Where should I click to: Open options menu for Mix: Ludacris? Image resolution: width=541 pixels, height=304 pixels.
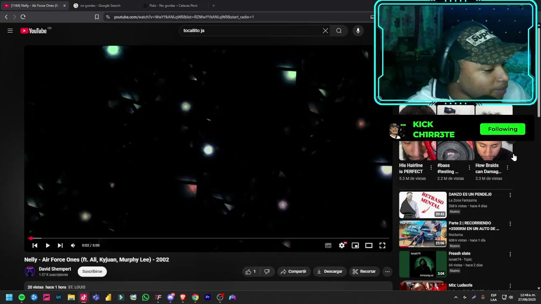click(x=510, y=286)
